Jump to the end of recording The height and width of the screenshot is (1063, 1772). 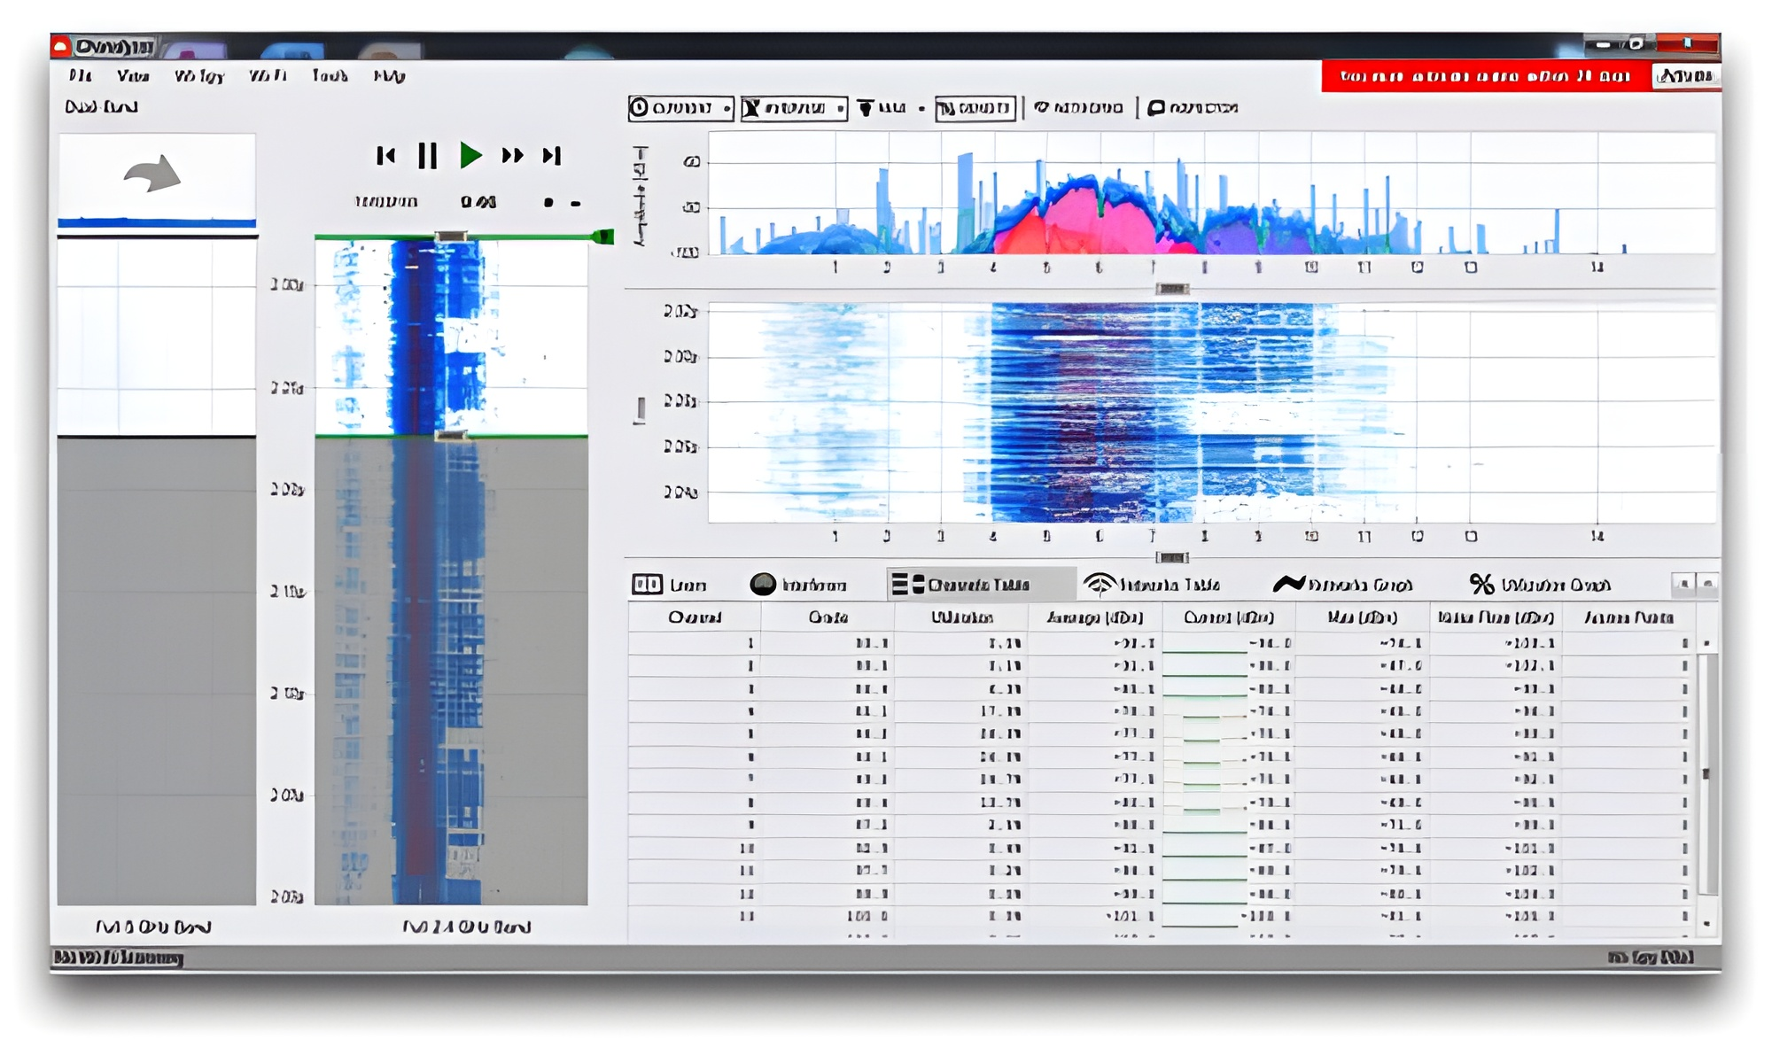coord(552,156)
